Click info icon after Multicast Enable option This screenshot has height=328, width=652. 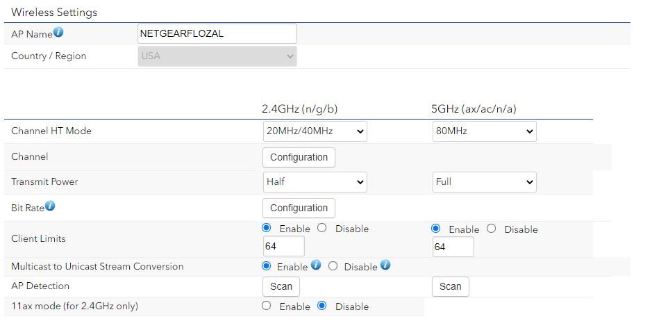tap(316, 265)
